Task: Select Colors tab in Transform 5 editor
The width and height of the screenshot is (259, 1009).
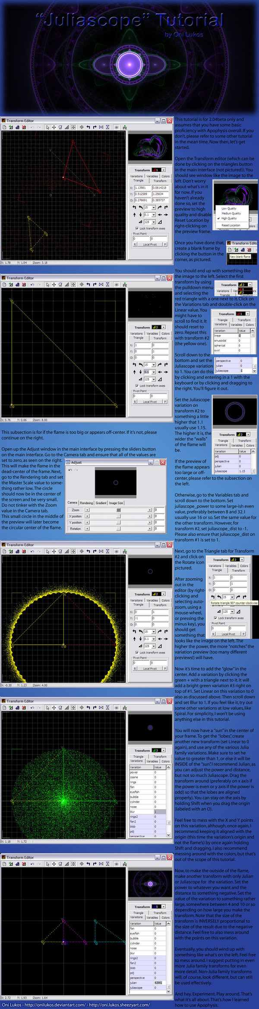Action: [165, 917]
